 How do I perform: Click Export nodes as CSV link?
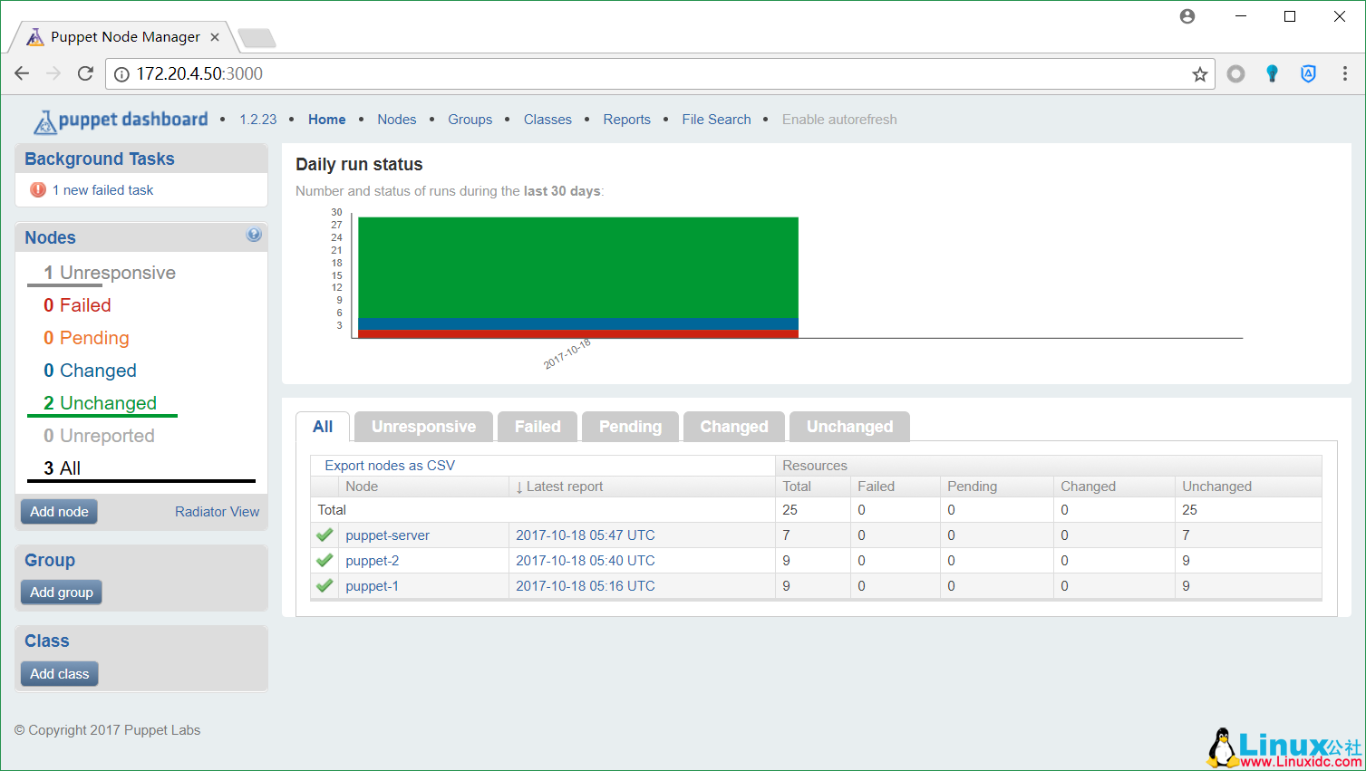(390, 466)
